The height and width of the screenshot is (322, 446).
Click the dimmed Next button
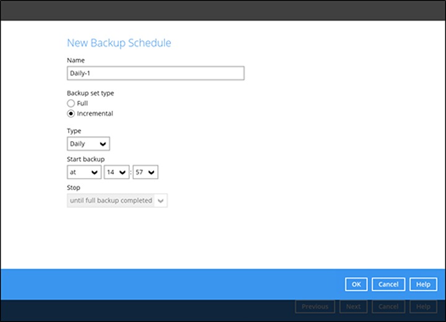click(353, 307)
